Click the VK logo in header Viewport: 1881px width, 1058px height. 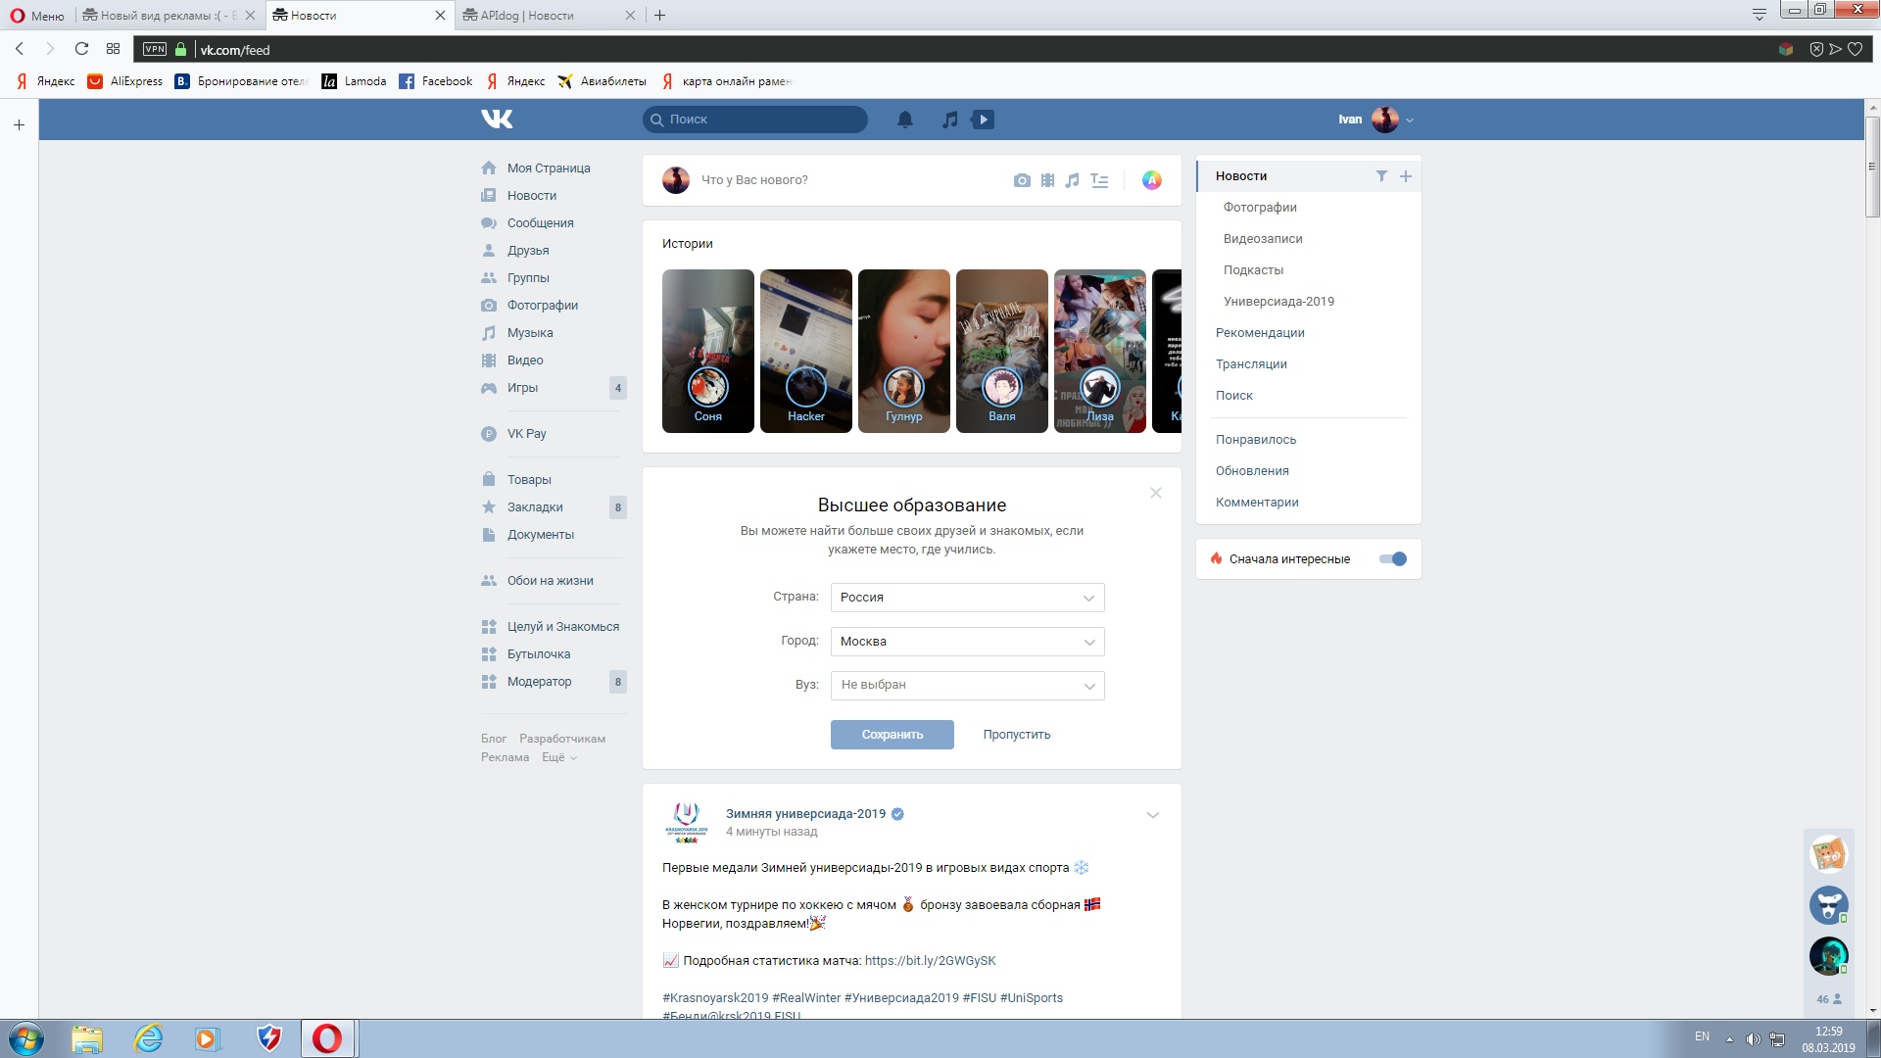(497, 120)
